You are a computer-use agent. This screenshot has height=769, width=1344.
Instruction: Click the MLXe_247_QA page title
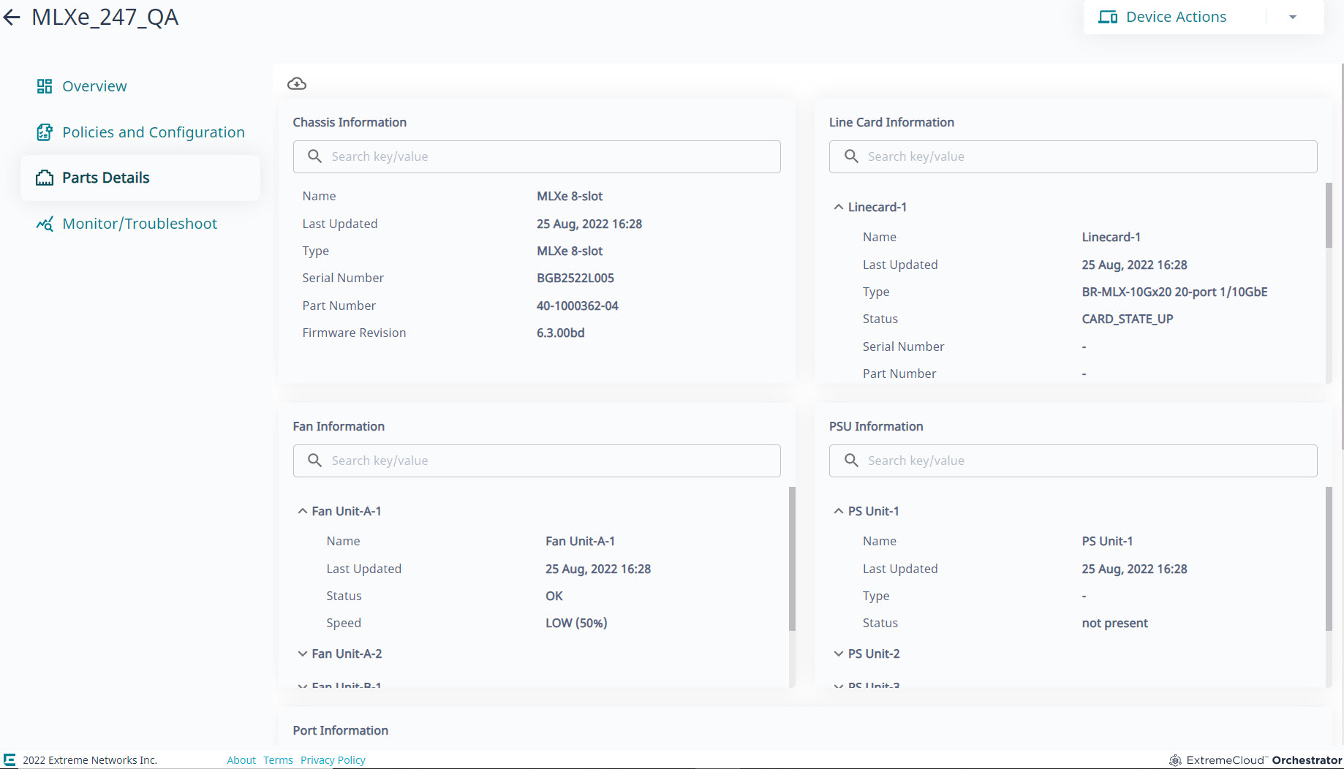pyautogui.click(x=105, y=17)
